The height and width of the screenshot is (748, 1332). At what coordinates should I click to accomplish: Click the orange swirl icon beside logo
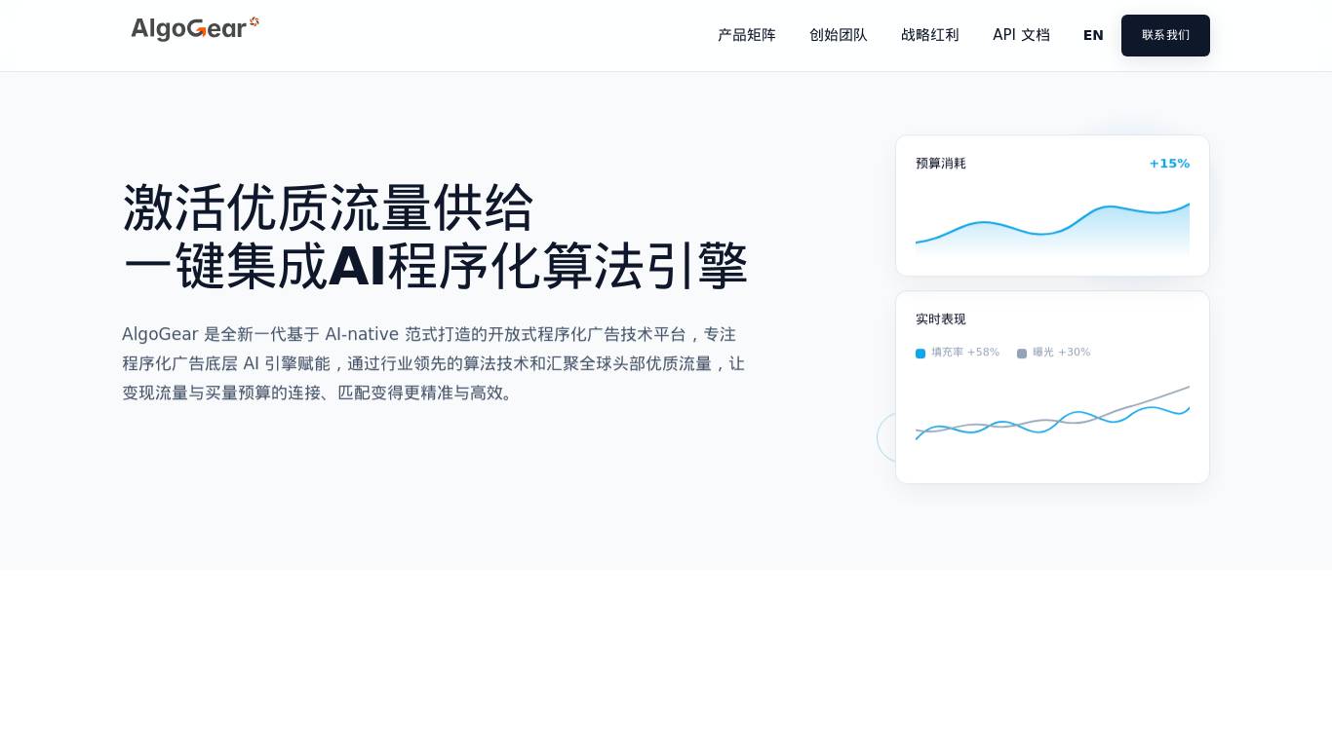point(255,21)
